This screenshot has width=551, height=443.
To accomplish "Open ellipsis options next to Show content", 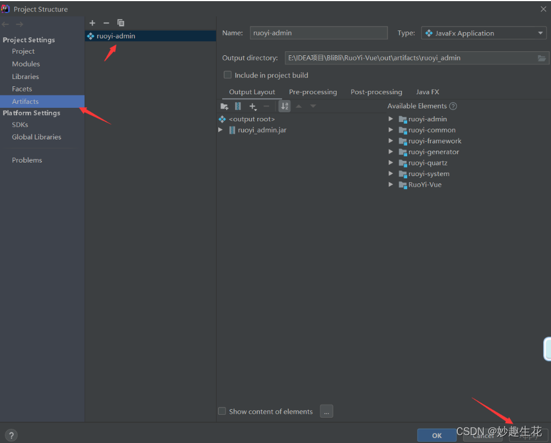I will pyautogui.click(x=327, y=411).
